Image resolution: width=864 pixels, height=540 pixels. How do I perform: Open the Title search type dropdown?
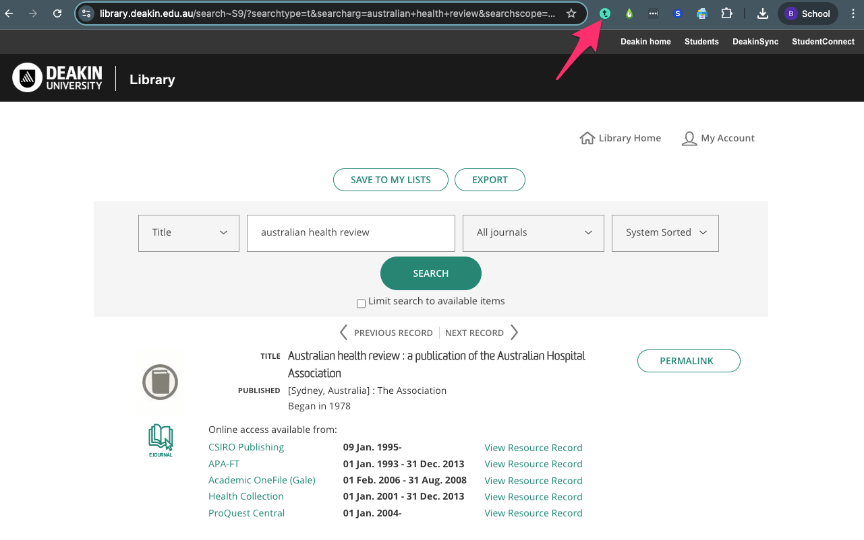[x=189, y=233]
